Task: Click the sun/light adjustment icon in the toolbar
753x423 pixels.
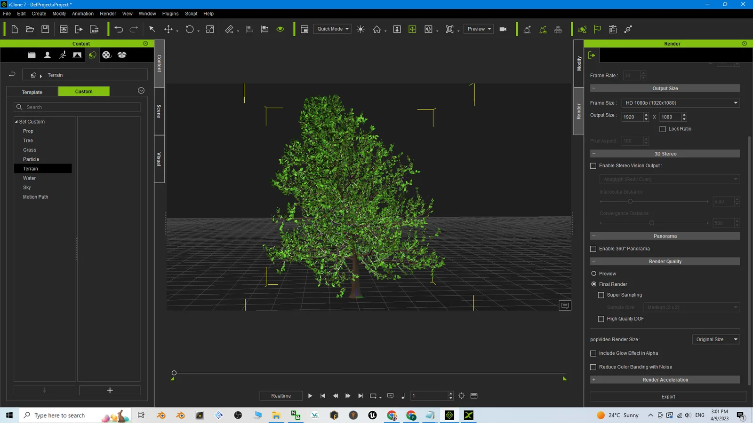Action: point(360,29)
